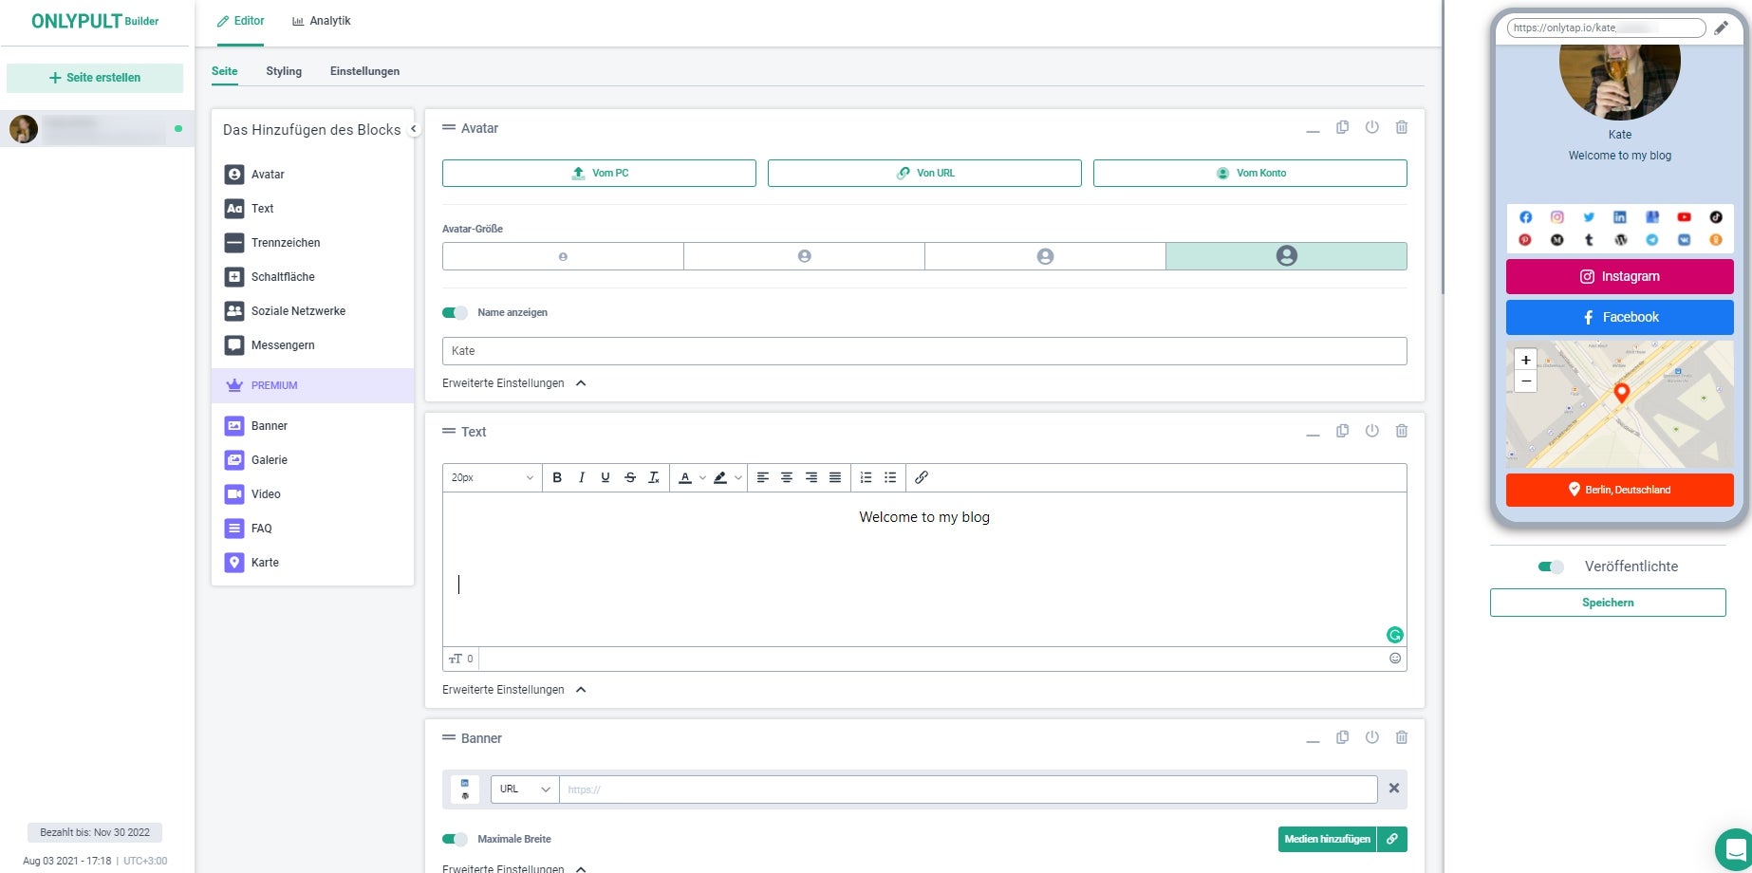Clear text formatting in the editor toolbar
This screenshot has width=1752, height=873.
point(654,477)
